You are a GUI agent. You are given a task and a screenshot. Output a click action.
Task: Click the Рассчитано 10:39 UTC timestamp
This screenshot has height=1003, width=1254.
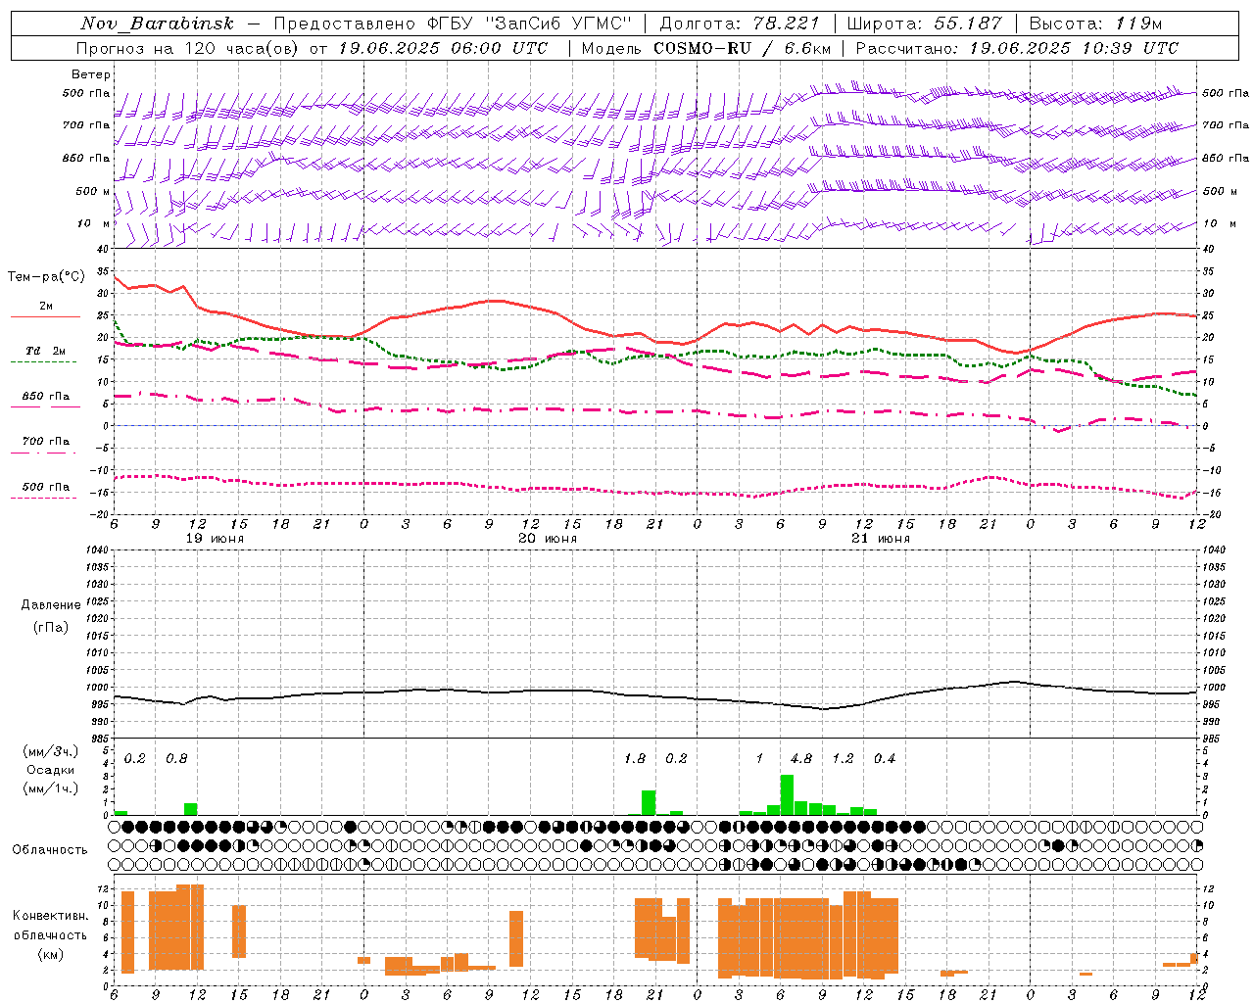[x=1017, y=48]
